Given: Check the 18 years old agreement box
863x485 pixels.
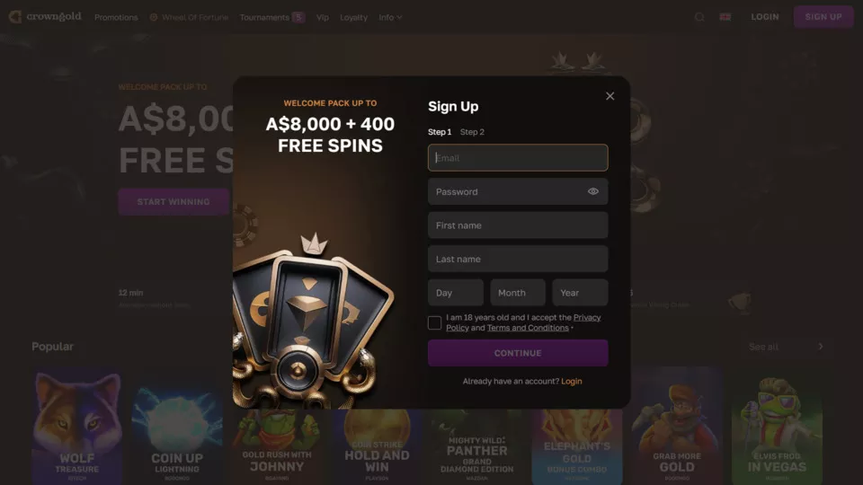Looking at the screenshot, I should coord(434,322).
